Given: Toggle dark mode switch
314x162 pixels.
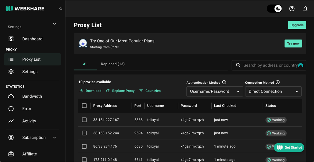Looking at the screenshot, I should 274,9.
